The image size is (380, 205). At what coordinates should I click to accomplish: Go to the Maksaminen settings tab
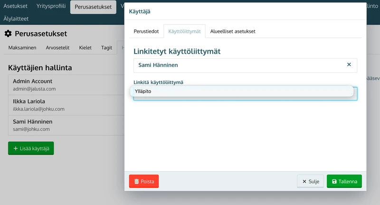tap(22, 47)
